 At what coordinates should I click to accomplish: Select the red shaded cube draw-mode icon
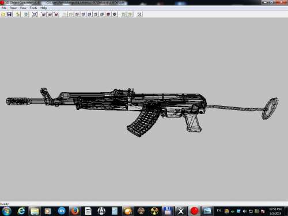coord(108,14)
